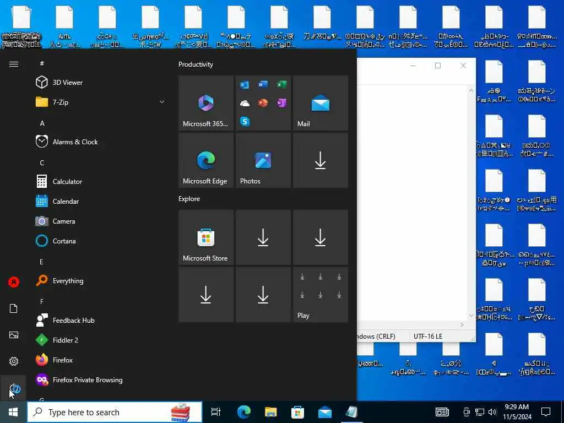Open the user account icon
The image size is (564, 423).
pyautogui.click(x=14, y=282)
